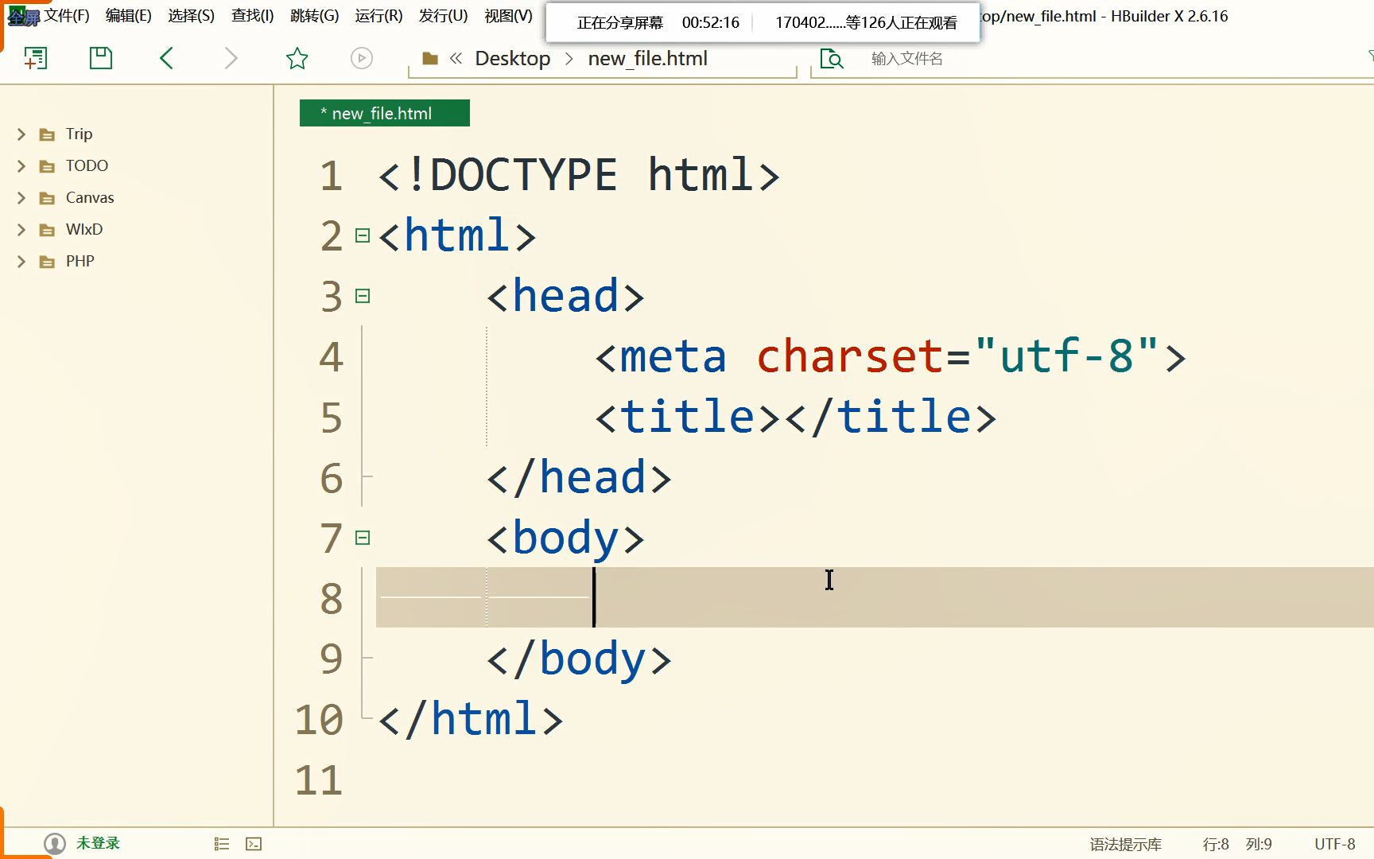The height and width of the screenshot is (859, 1374).
Task: Click the save file toolbar icon
Action: click(x=101, y=58)
